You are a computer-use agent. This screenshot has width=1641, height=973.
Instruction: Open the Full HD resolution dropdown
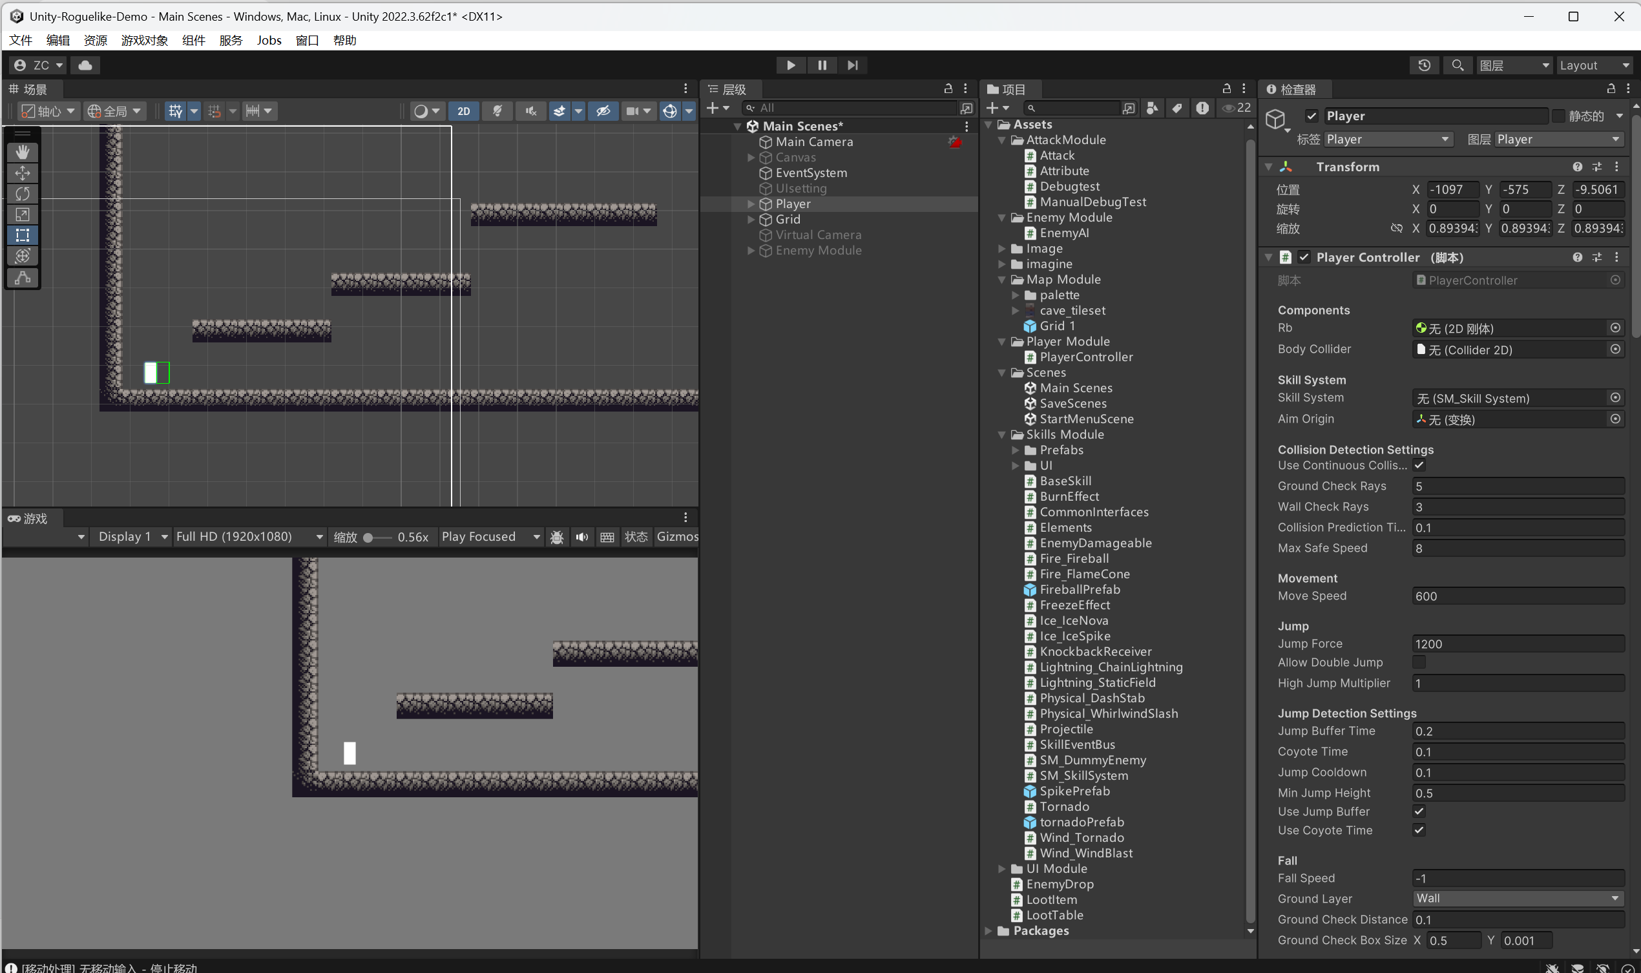(249, 537)
